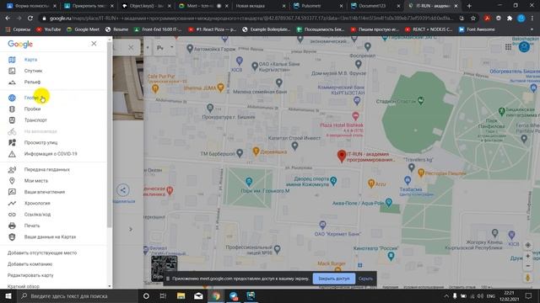The width and height of the screenshot is (540, 303).
Task: Switch the ENG input language
Action: (x=491, y=295)
